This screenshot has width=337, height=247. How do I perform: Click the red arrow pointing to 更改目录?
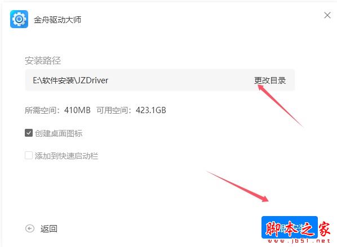pyautogui.click(x=280, y=105)
